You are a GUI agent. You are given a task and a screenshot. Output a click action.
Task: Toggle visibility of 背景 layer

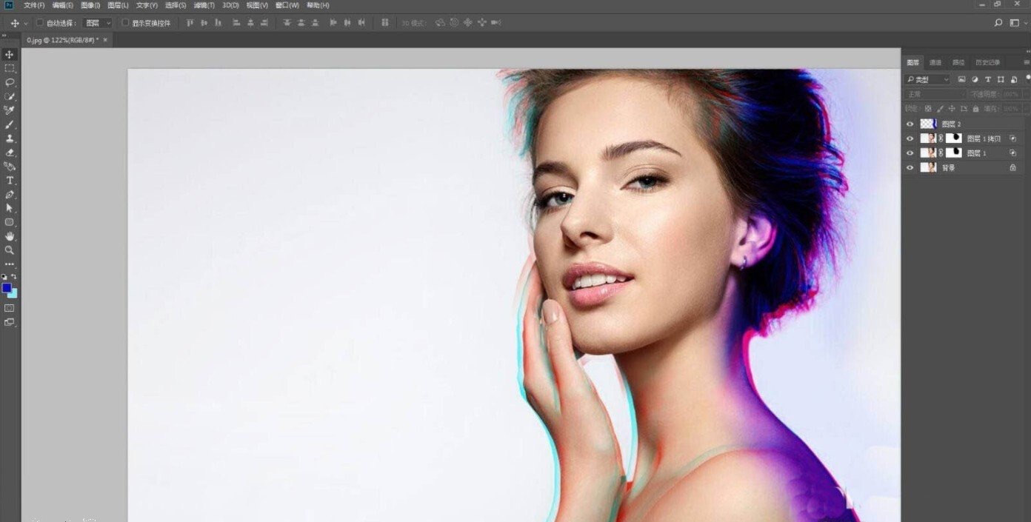click(x=910, y=168)
